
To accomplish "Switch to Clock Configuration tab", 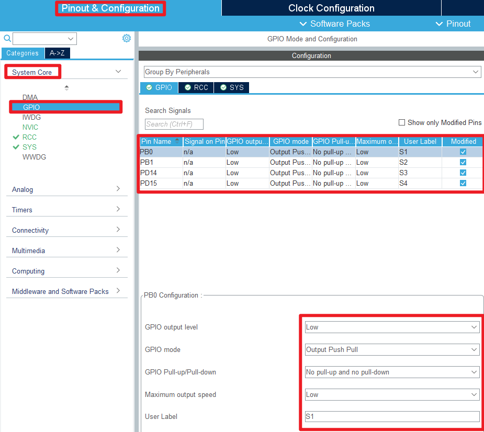I will point(331,8).
